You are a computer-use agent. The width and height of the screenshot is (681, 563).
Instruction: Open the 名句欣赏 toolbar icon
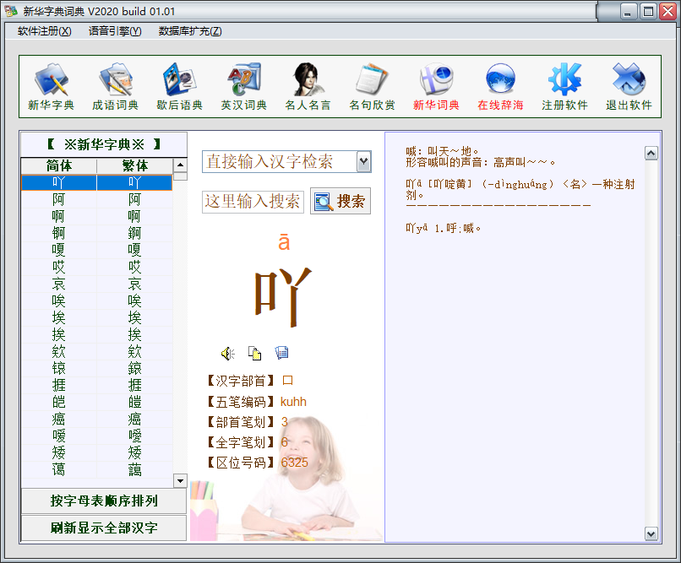click(372, 87)
